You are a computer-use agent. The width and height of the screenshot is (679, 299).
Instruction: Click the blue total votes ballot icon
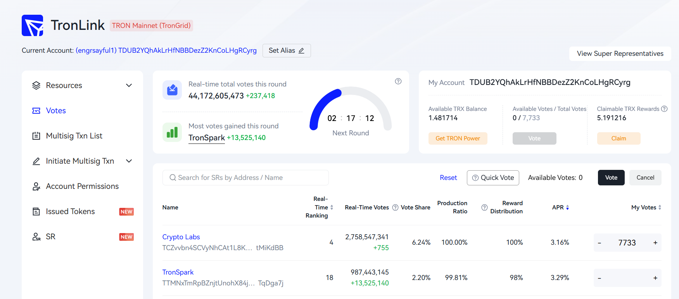pos(172,90)
